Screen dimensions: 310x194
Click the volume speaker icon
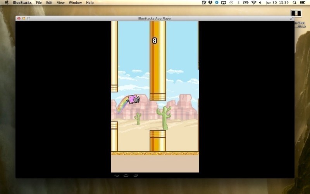[260, 3]
